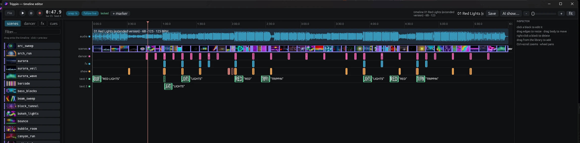Image resolution: width=580 pixels, height=143 pixels.
Task: Preview the bounce scene
Action: coord(32,121)
